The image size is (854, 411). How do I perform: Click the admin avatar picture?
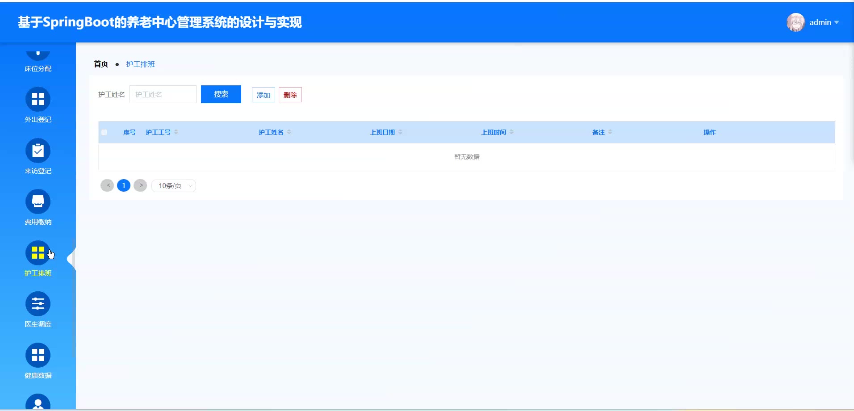795,22
